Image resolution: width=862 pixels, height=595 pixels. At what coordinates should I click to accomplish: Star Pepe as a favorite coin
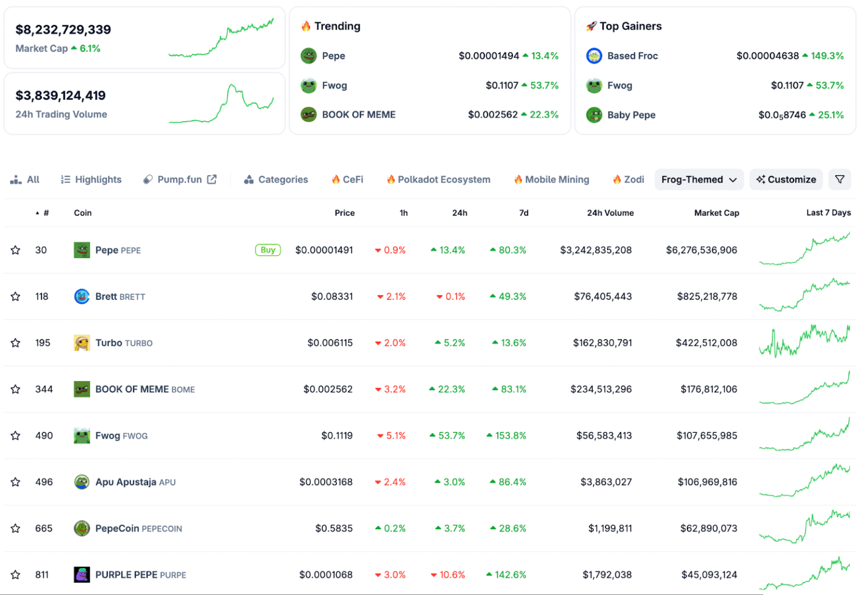[15, 250]
